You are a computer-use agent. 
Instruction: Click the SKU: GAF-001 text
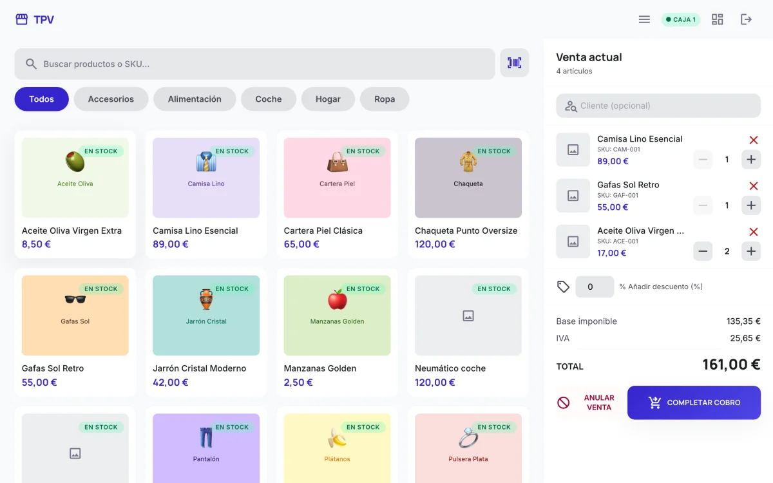pos(618,196)
